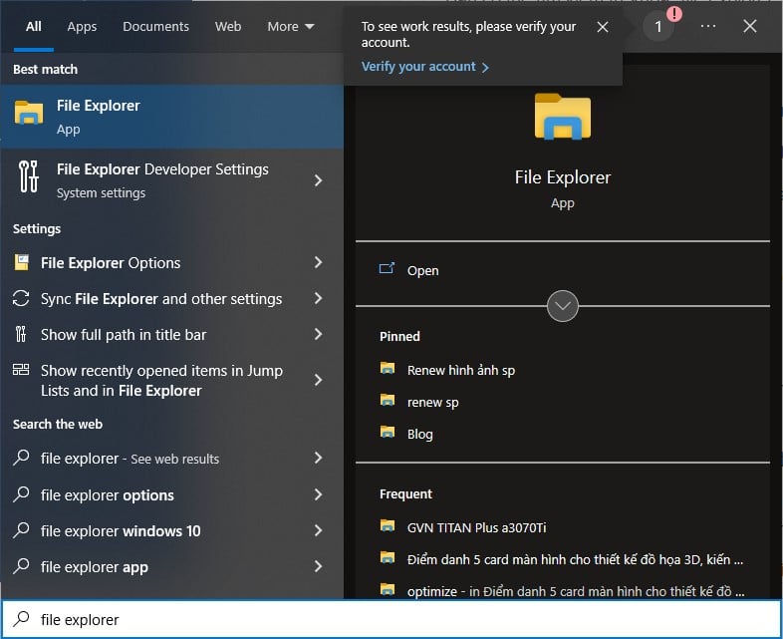Click the search icon beside 'file explorer options'
Image resolution: width=783 pixels, height=639 pixels.
pyautogui.click(x=21, y=494)
